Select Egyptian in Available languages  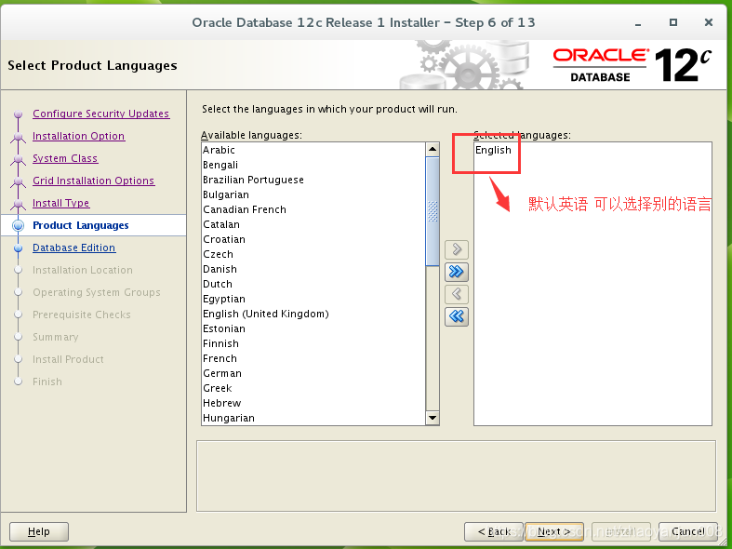point(313,300)
